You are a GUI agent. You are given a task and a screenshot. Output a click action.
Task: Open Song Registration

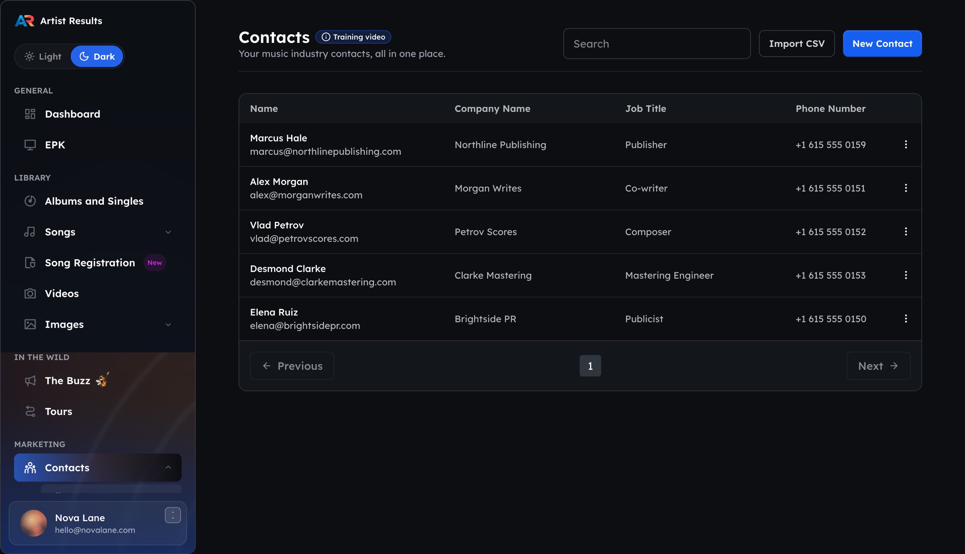click(98, 263)
